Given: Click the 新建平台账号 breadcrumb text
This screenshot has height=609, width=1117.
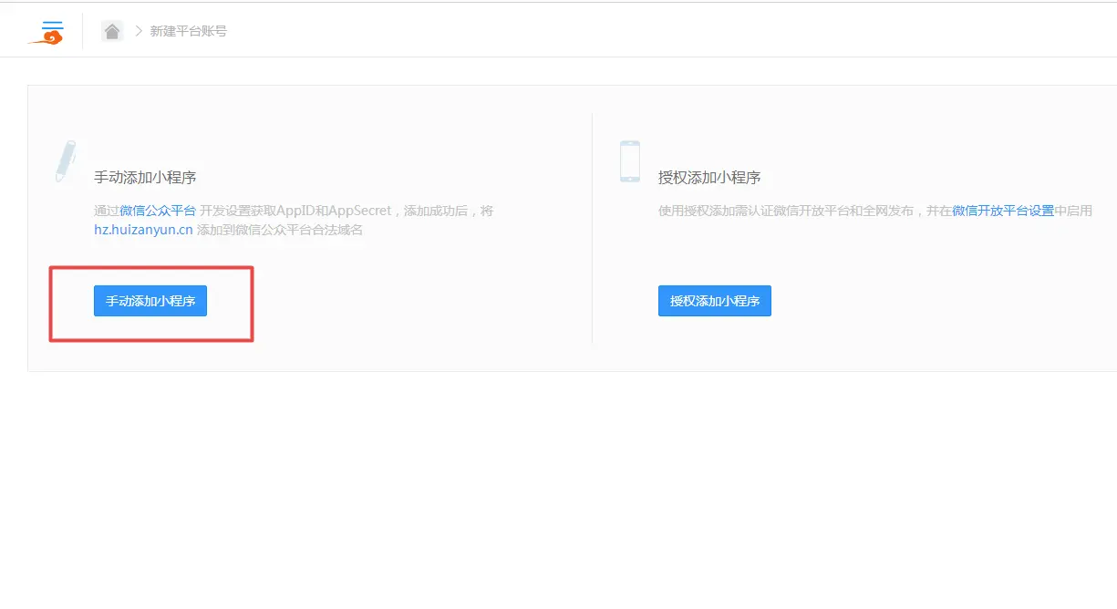Looking at the screenshot, I should pos(189,31).
